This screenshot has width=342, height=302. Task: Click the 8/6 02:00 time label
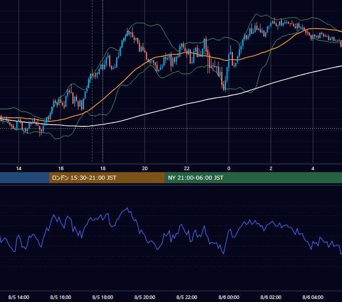click(271, 297)
